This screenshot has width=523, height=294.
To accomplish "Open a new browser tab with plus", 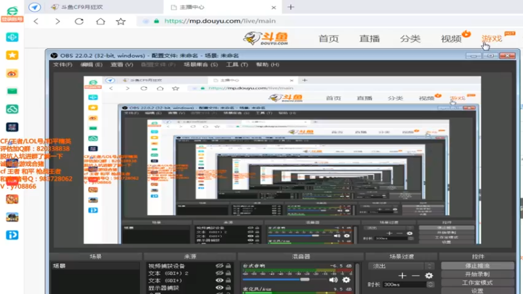I will coord(291,7).
